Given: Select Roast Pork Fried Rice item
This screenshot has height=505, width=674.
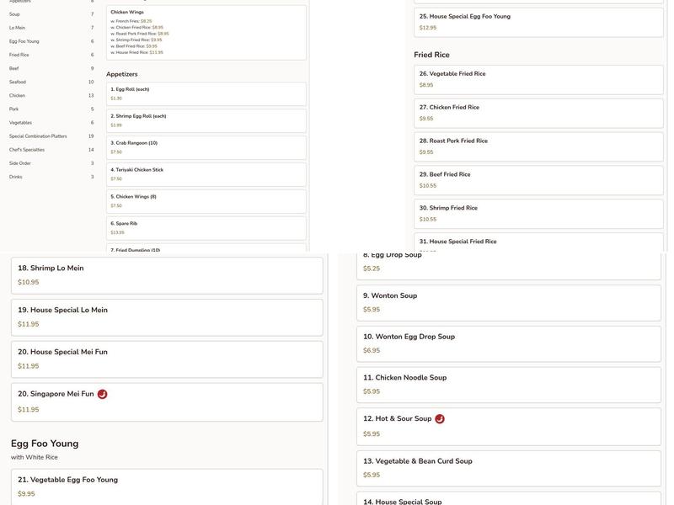Looking at the screenshot, I should (x=538, y=146).
